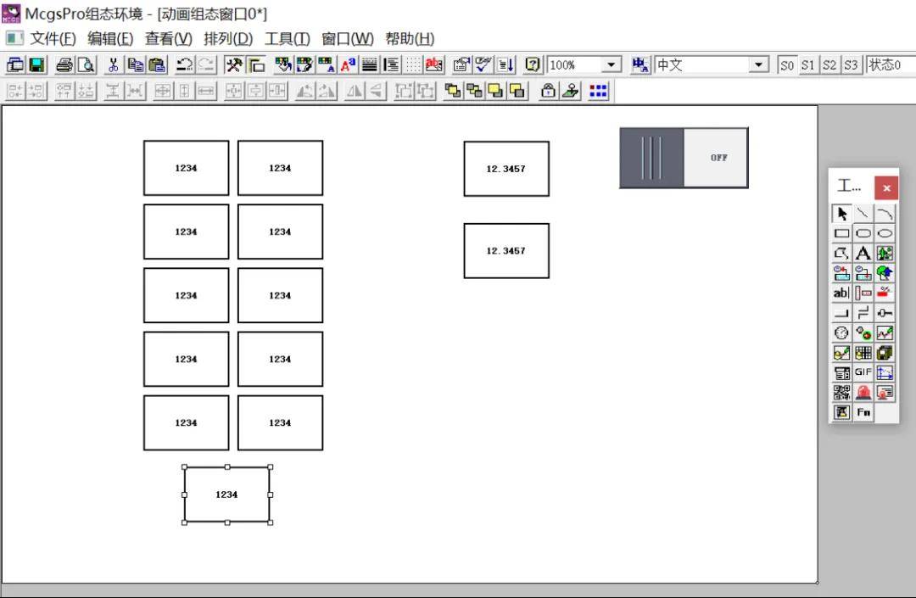This screenshot has width=916, height=598.
Task: Select the text label 'A' tool
Action: click(863, 253)
